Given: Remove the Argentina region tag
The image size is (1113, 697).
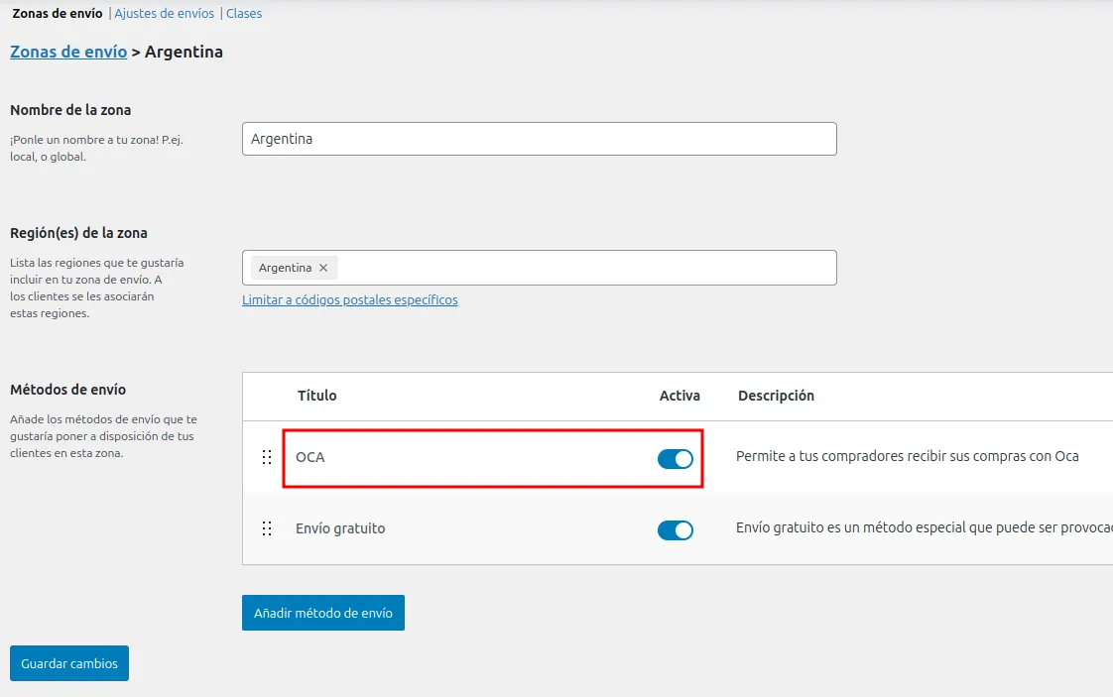Looking at the screenshot, I should (323, 268).
